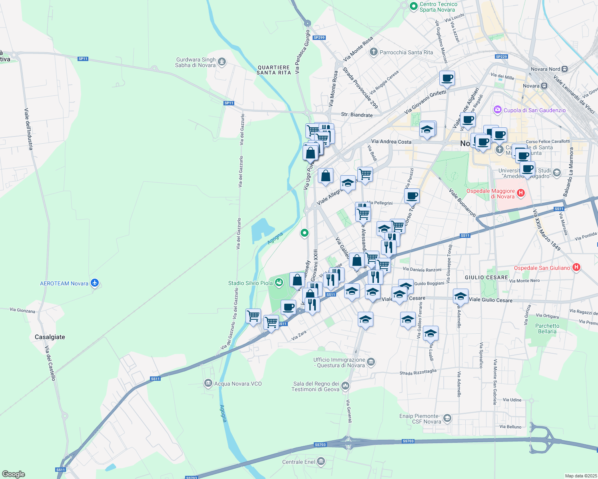The width and height of the screenshot is (598, 479).
Task: Click the Via Spreafico street label
Action: point(482,355)
